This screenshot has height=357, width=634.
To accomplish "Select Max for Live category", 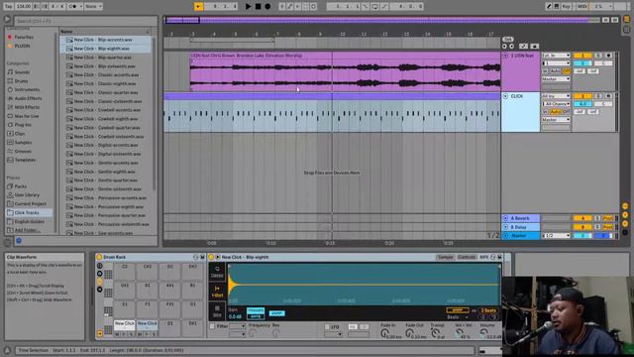I will pos(27,116).
